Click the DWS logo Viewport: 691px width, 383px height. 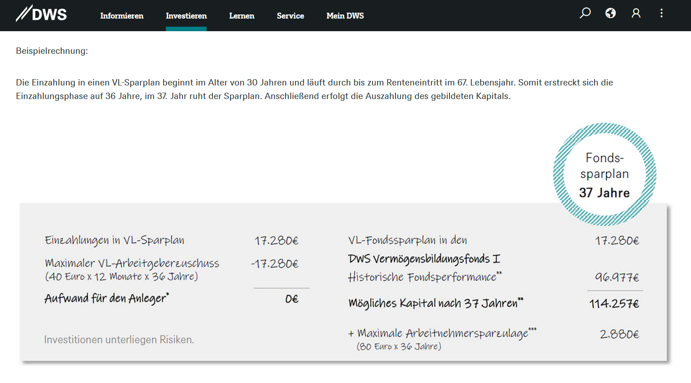[x=41, y=14]
